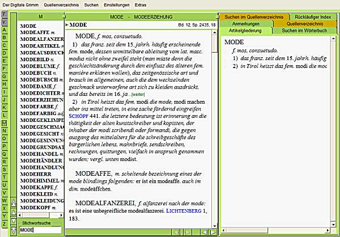Click the triangle marker before the MODE header
This screenshot has height=237, width=340.
click(67, 25)
